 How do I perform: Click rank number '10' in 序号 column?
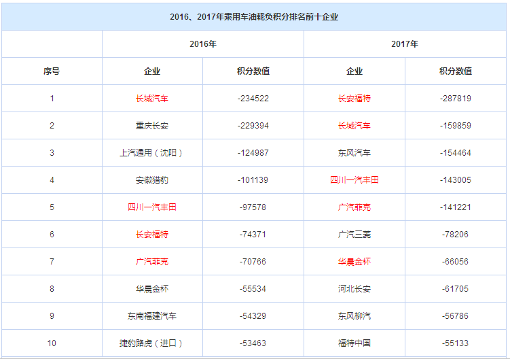click(52, 343)
